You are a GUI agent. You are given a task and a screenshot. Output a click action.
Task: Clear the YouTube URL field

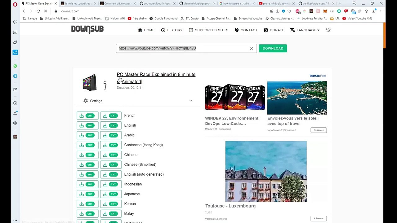coord(252,48)
